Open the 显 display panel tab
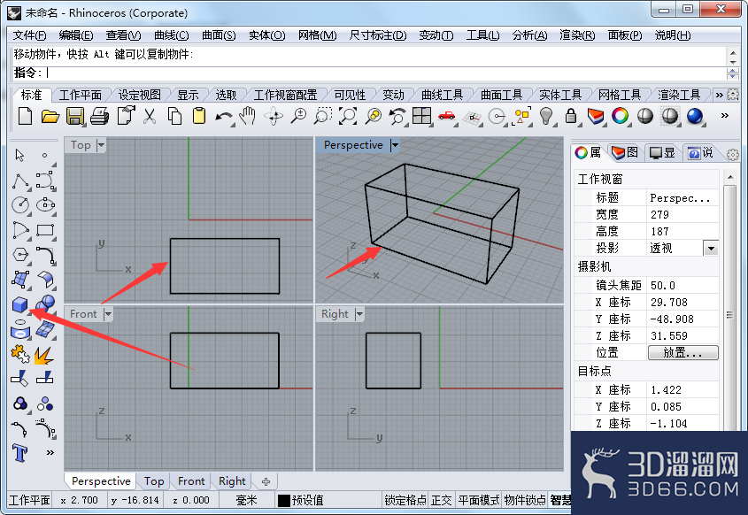748x515 pixels. 663,152
